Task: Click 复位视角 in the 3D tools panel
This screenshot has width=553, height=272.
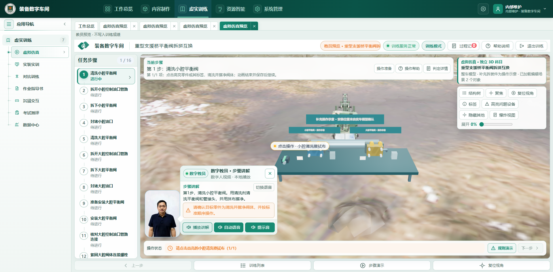Action: point(522,93)
